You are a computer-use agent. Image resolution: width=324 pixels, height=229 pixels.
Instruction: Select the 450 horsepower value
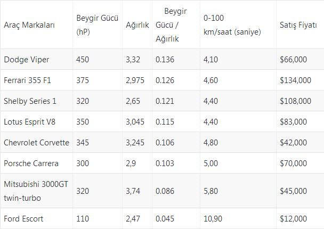click(x=83, y=60)
